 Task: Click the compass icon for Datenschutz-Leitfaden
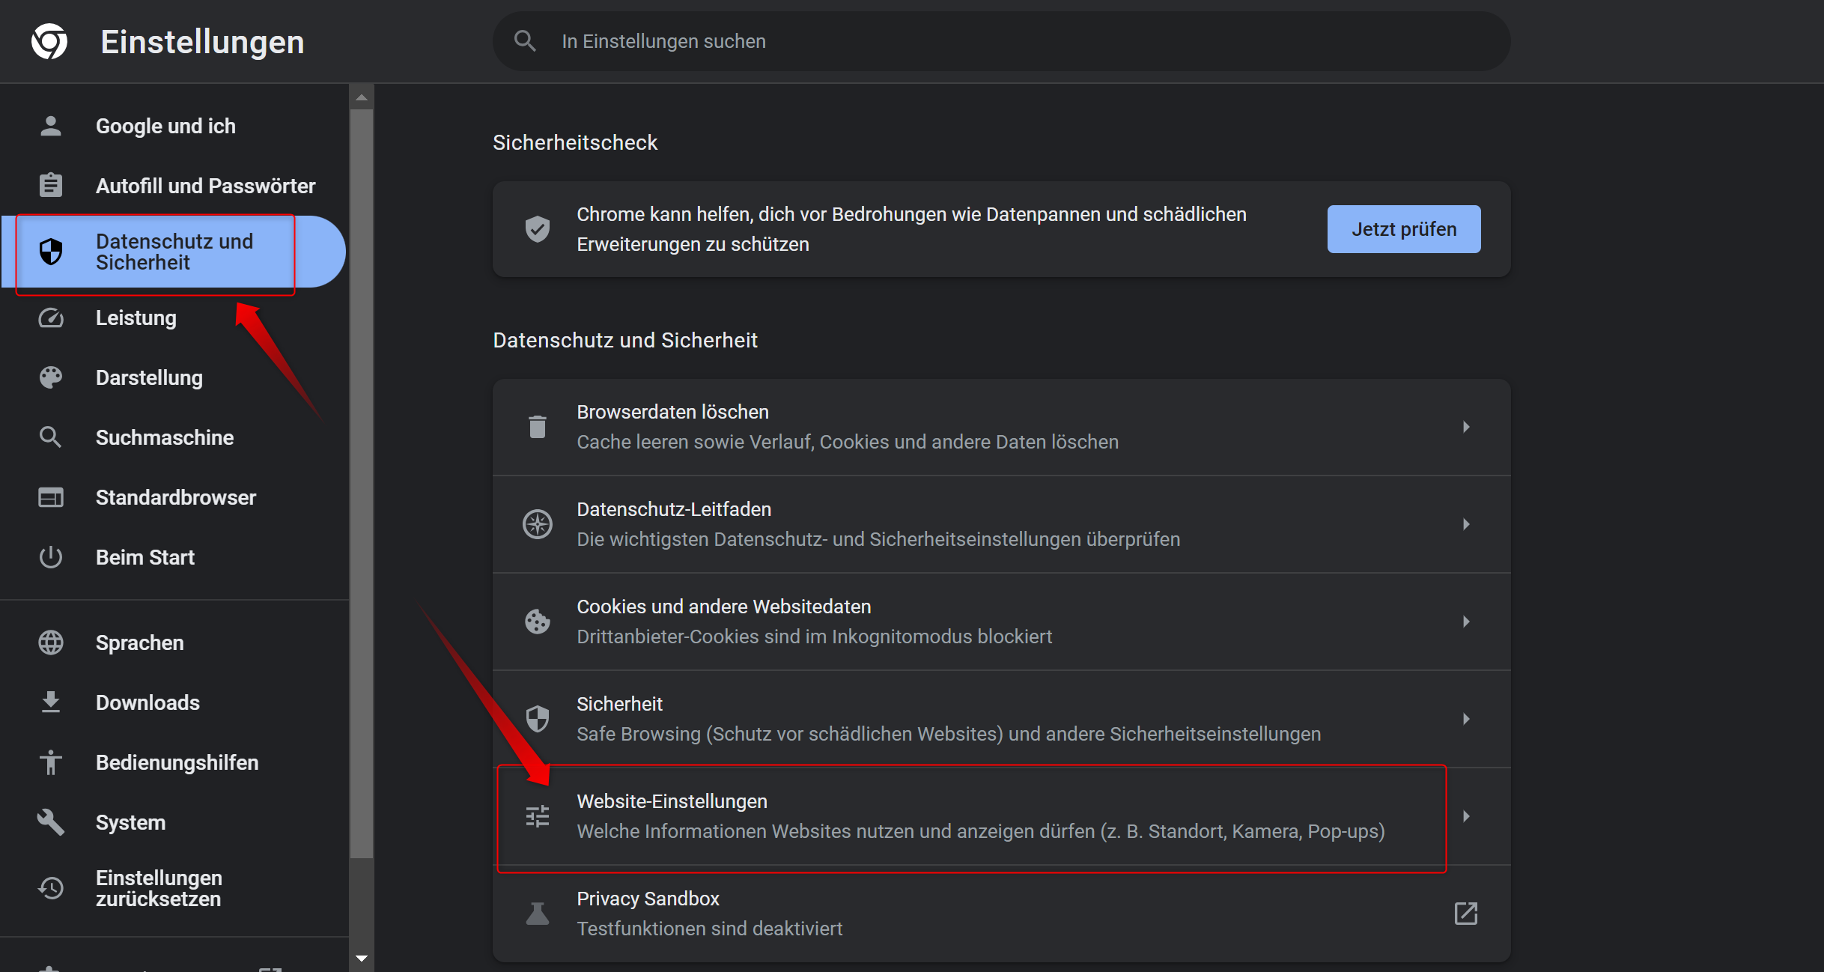click(537, 524)
